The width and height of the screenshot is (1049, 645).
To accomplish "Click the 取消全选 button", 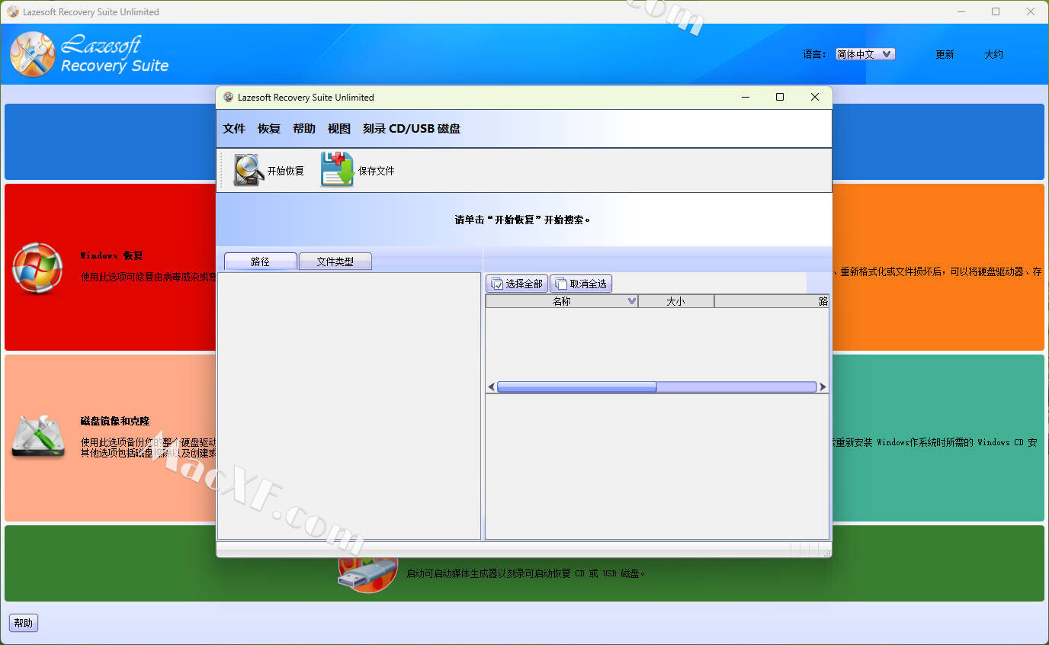I will pyautogui.click(x=581, y=284).
